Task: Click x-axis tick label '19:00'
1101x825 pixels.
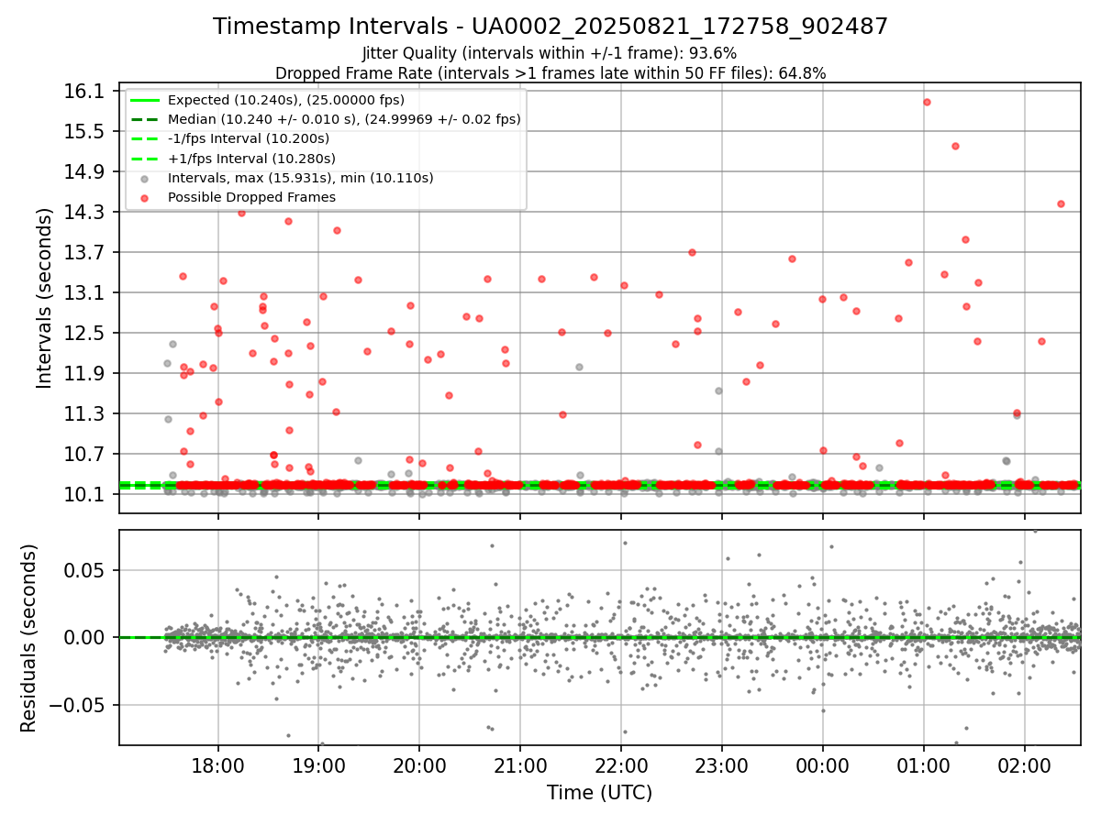Action: coord(318,765)
